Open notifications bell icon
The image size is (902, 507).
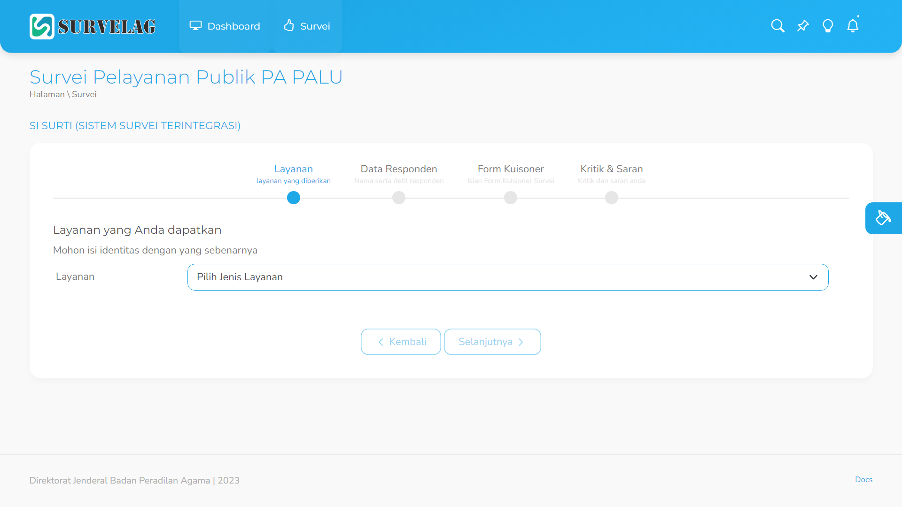pos(853,26)
